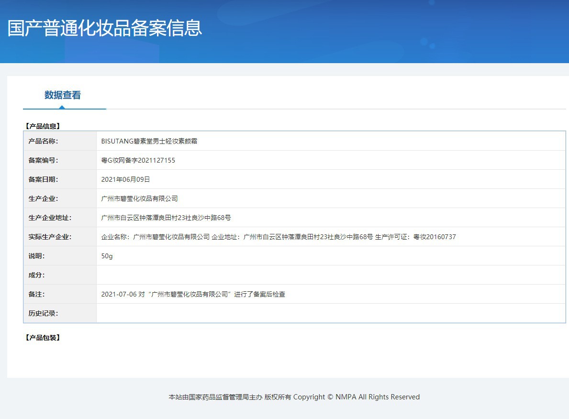
Task: Click the 生产企业 value 广州市碧莹化妆品有限公司
Action: pos(139,198)
